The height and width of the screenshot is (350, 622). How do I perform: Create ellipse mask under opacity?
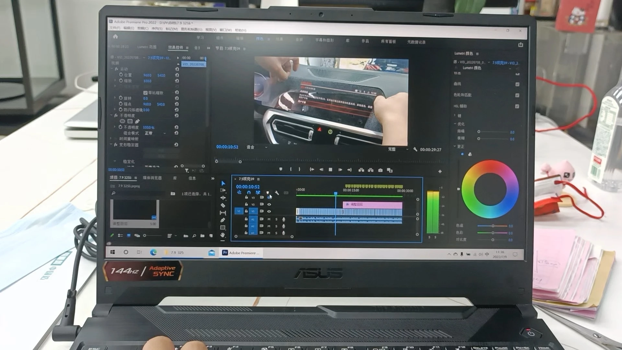122,121
